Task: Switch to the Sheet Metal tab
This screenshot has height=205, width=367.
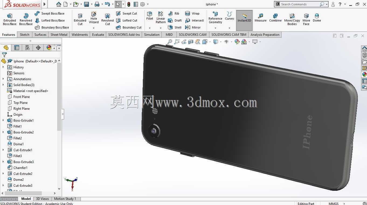Action: [x=59, y=34]
